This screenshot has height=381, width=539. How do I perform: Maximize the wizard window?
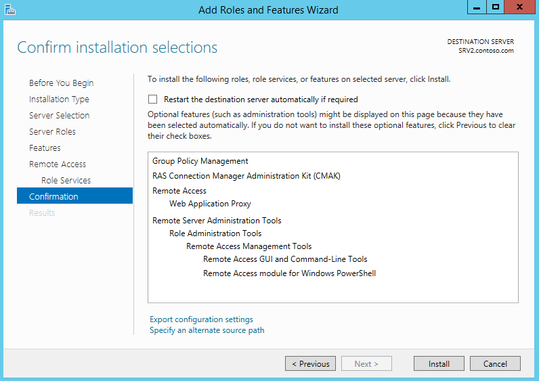point(496,7)
